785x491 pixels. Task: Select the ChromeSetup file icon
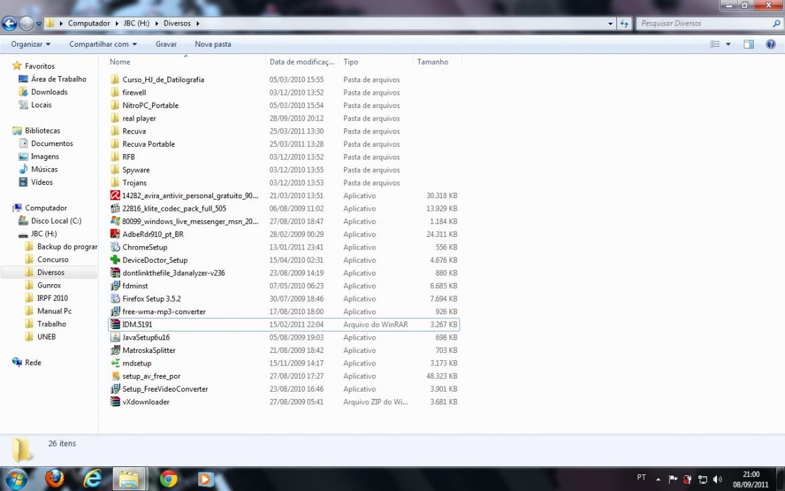point(116,248)
